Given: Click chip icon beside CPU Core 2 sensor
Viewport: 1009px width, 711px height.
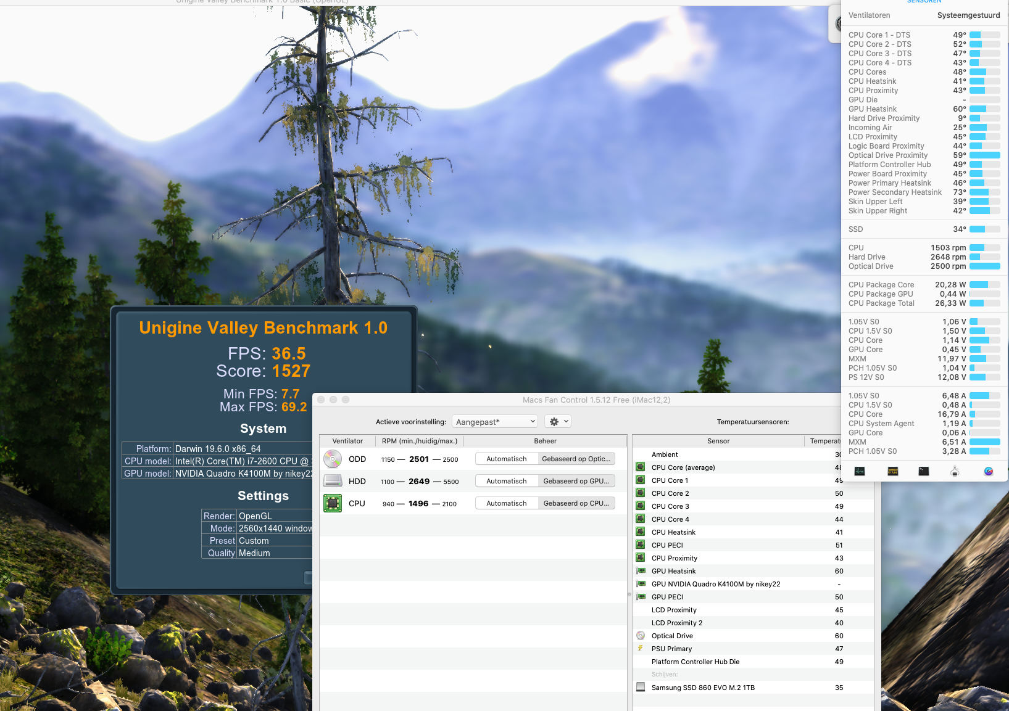Looking at the screenshot, I should pyautogui.click(x=641, y=493).
